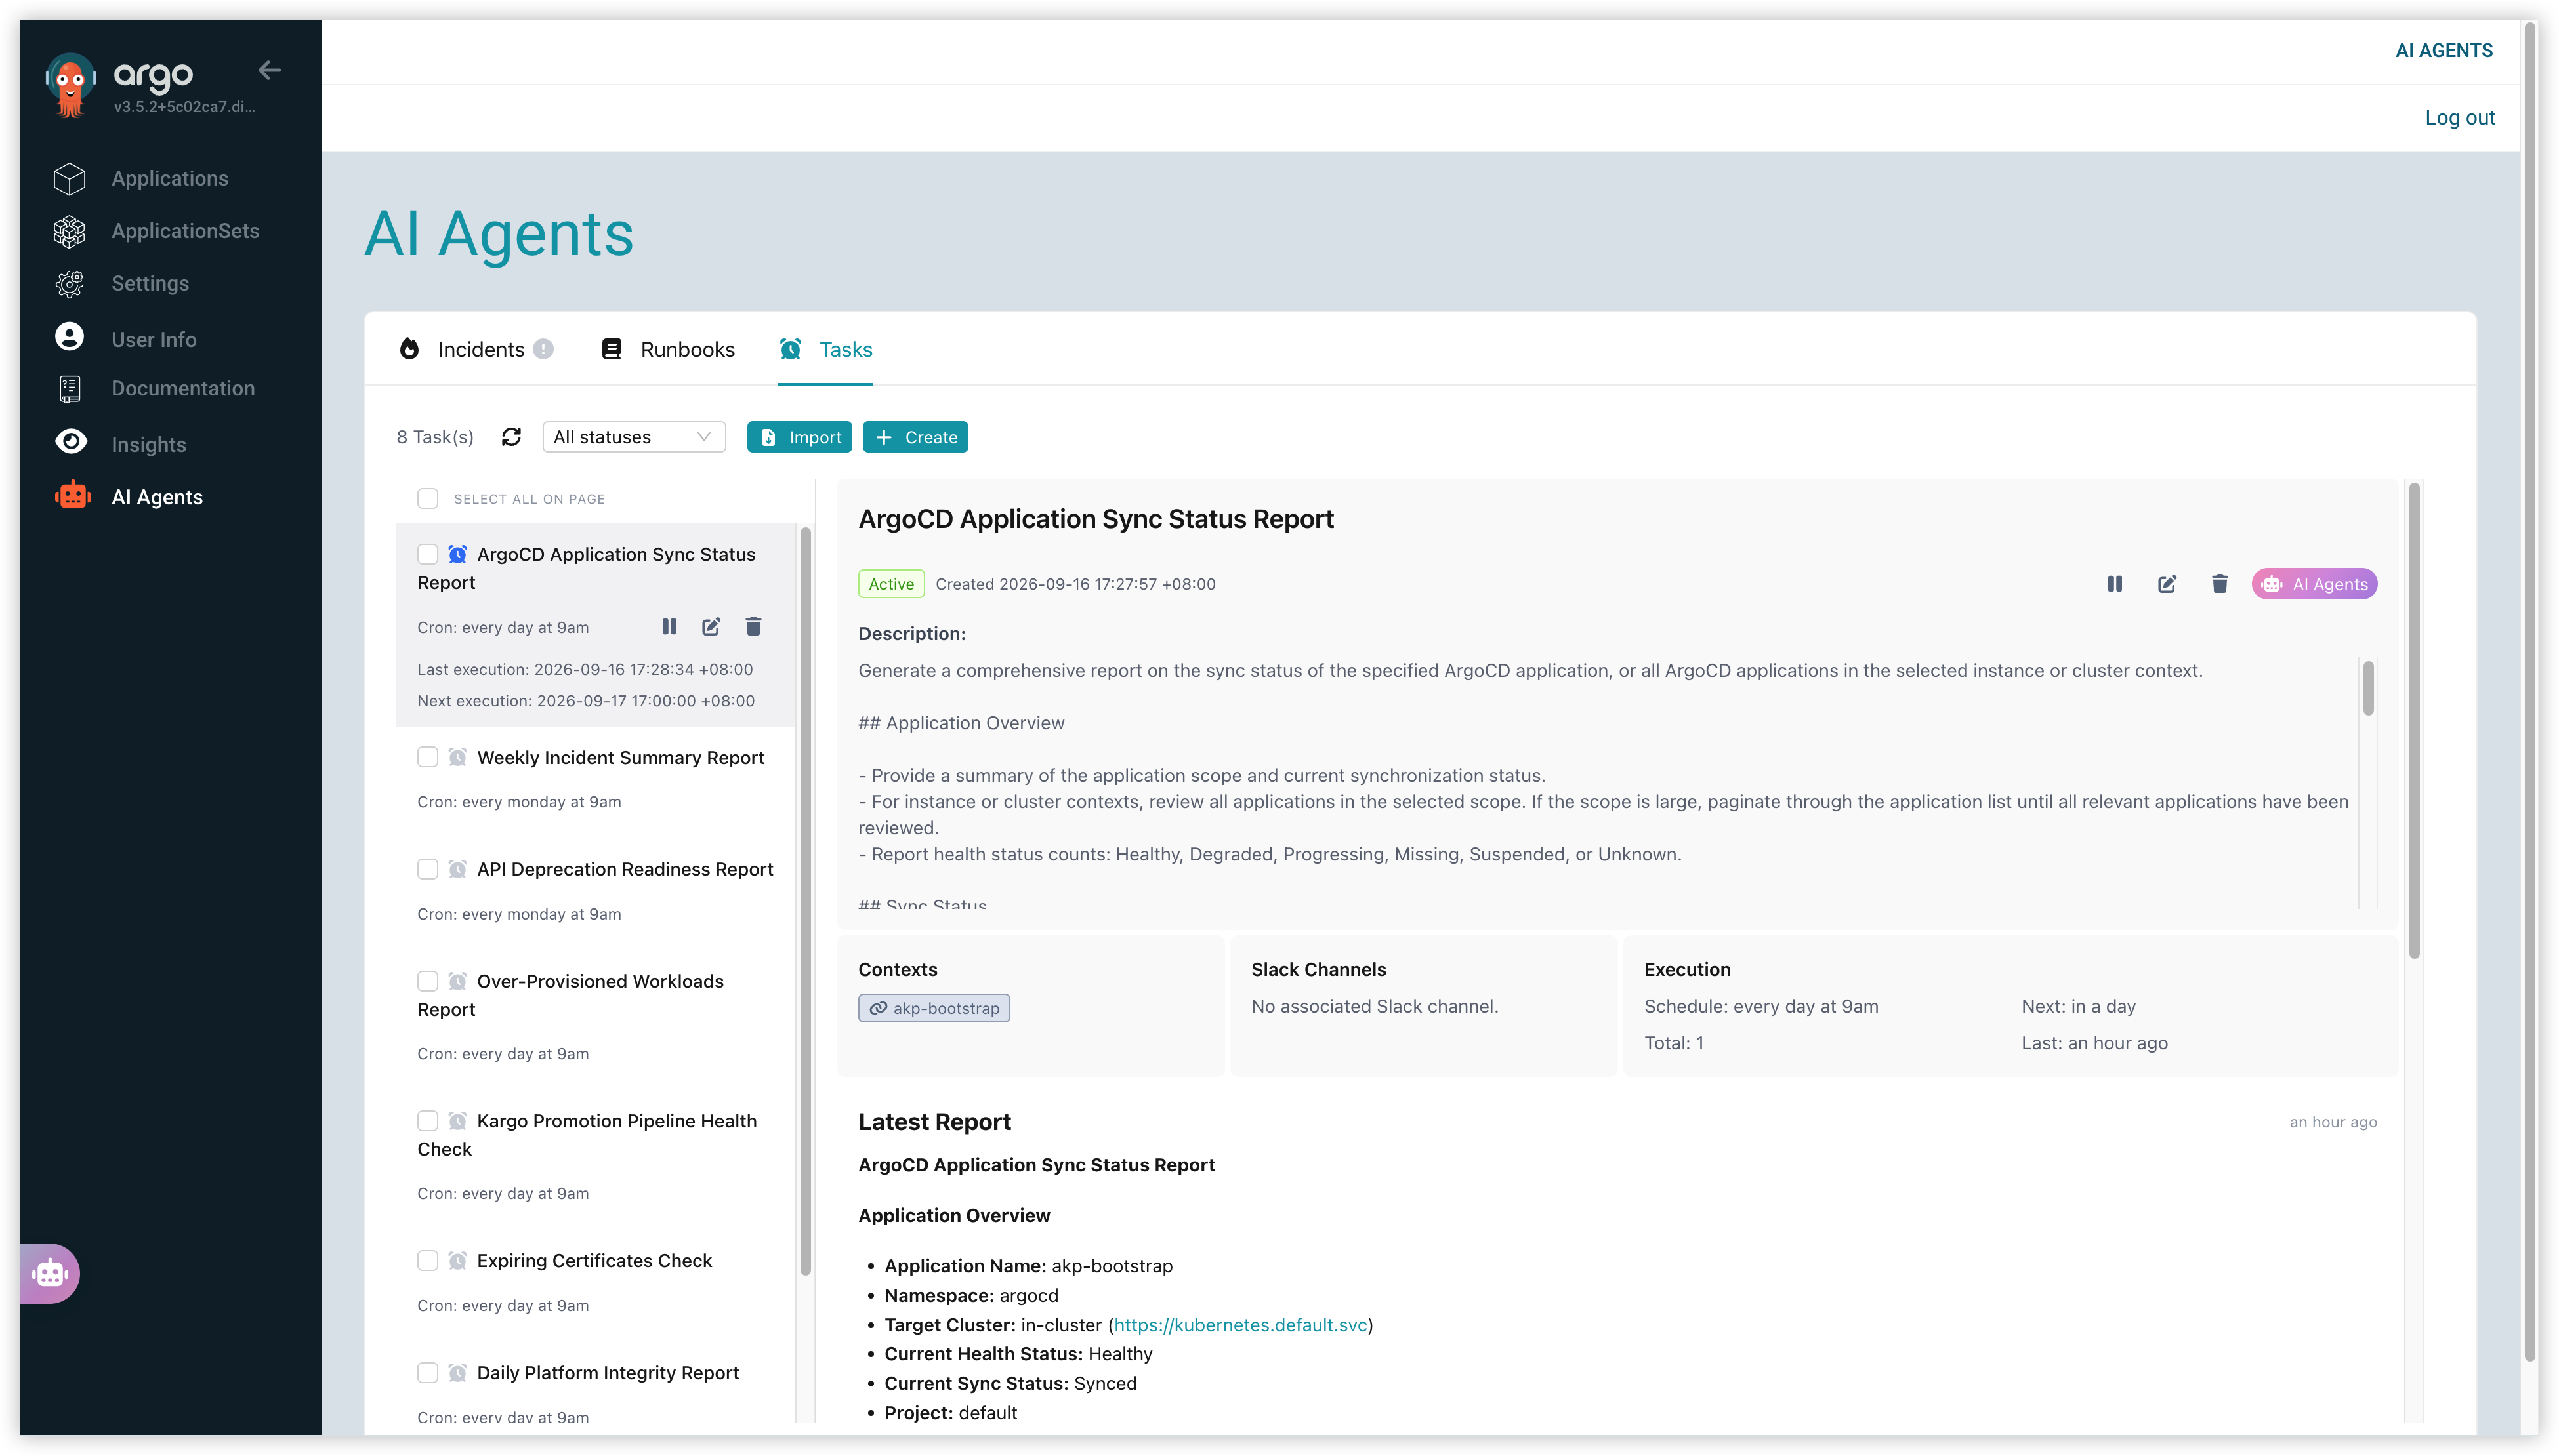
Task: Click the akp-bootstrap context tag
Action: click(x=933, y=1008)
